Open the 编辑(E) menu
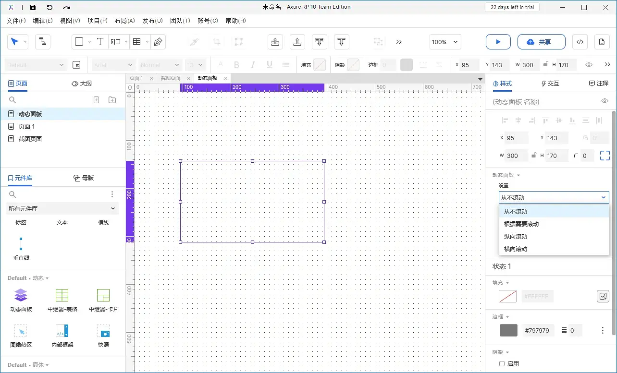617x373 pixels. (43, 21)
